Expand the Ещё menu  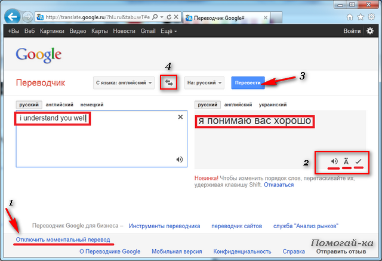click(168, 31)
